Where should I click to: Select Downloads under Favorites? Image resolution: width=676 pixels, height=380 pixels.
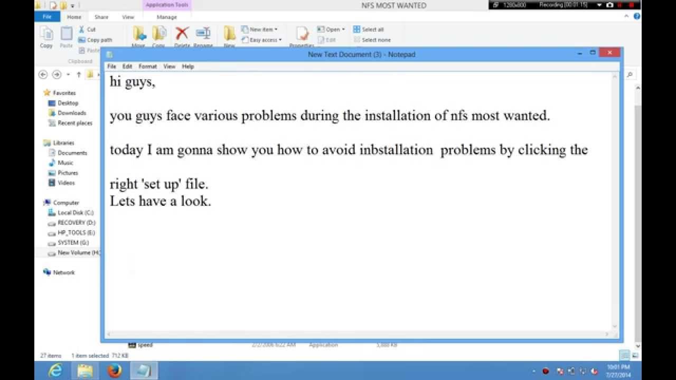[67, 113]
